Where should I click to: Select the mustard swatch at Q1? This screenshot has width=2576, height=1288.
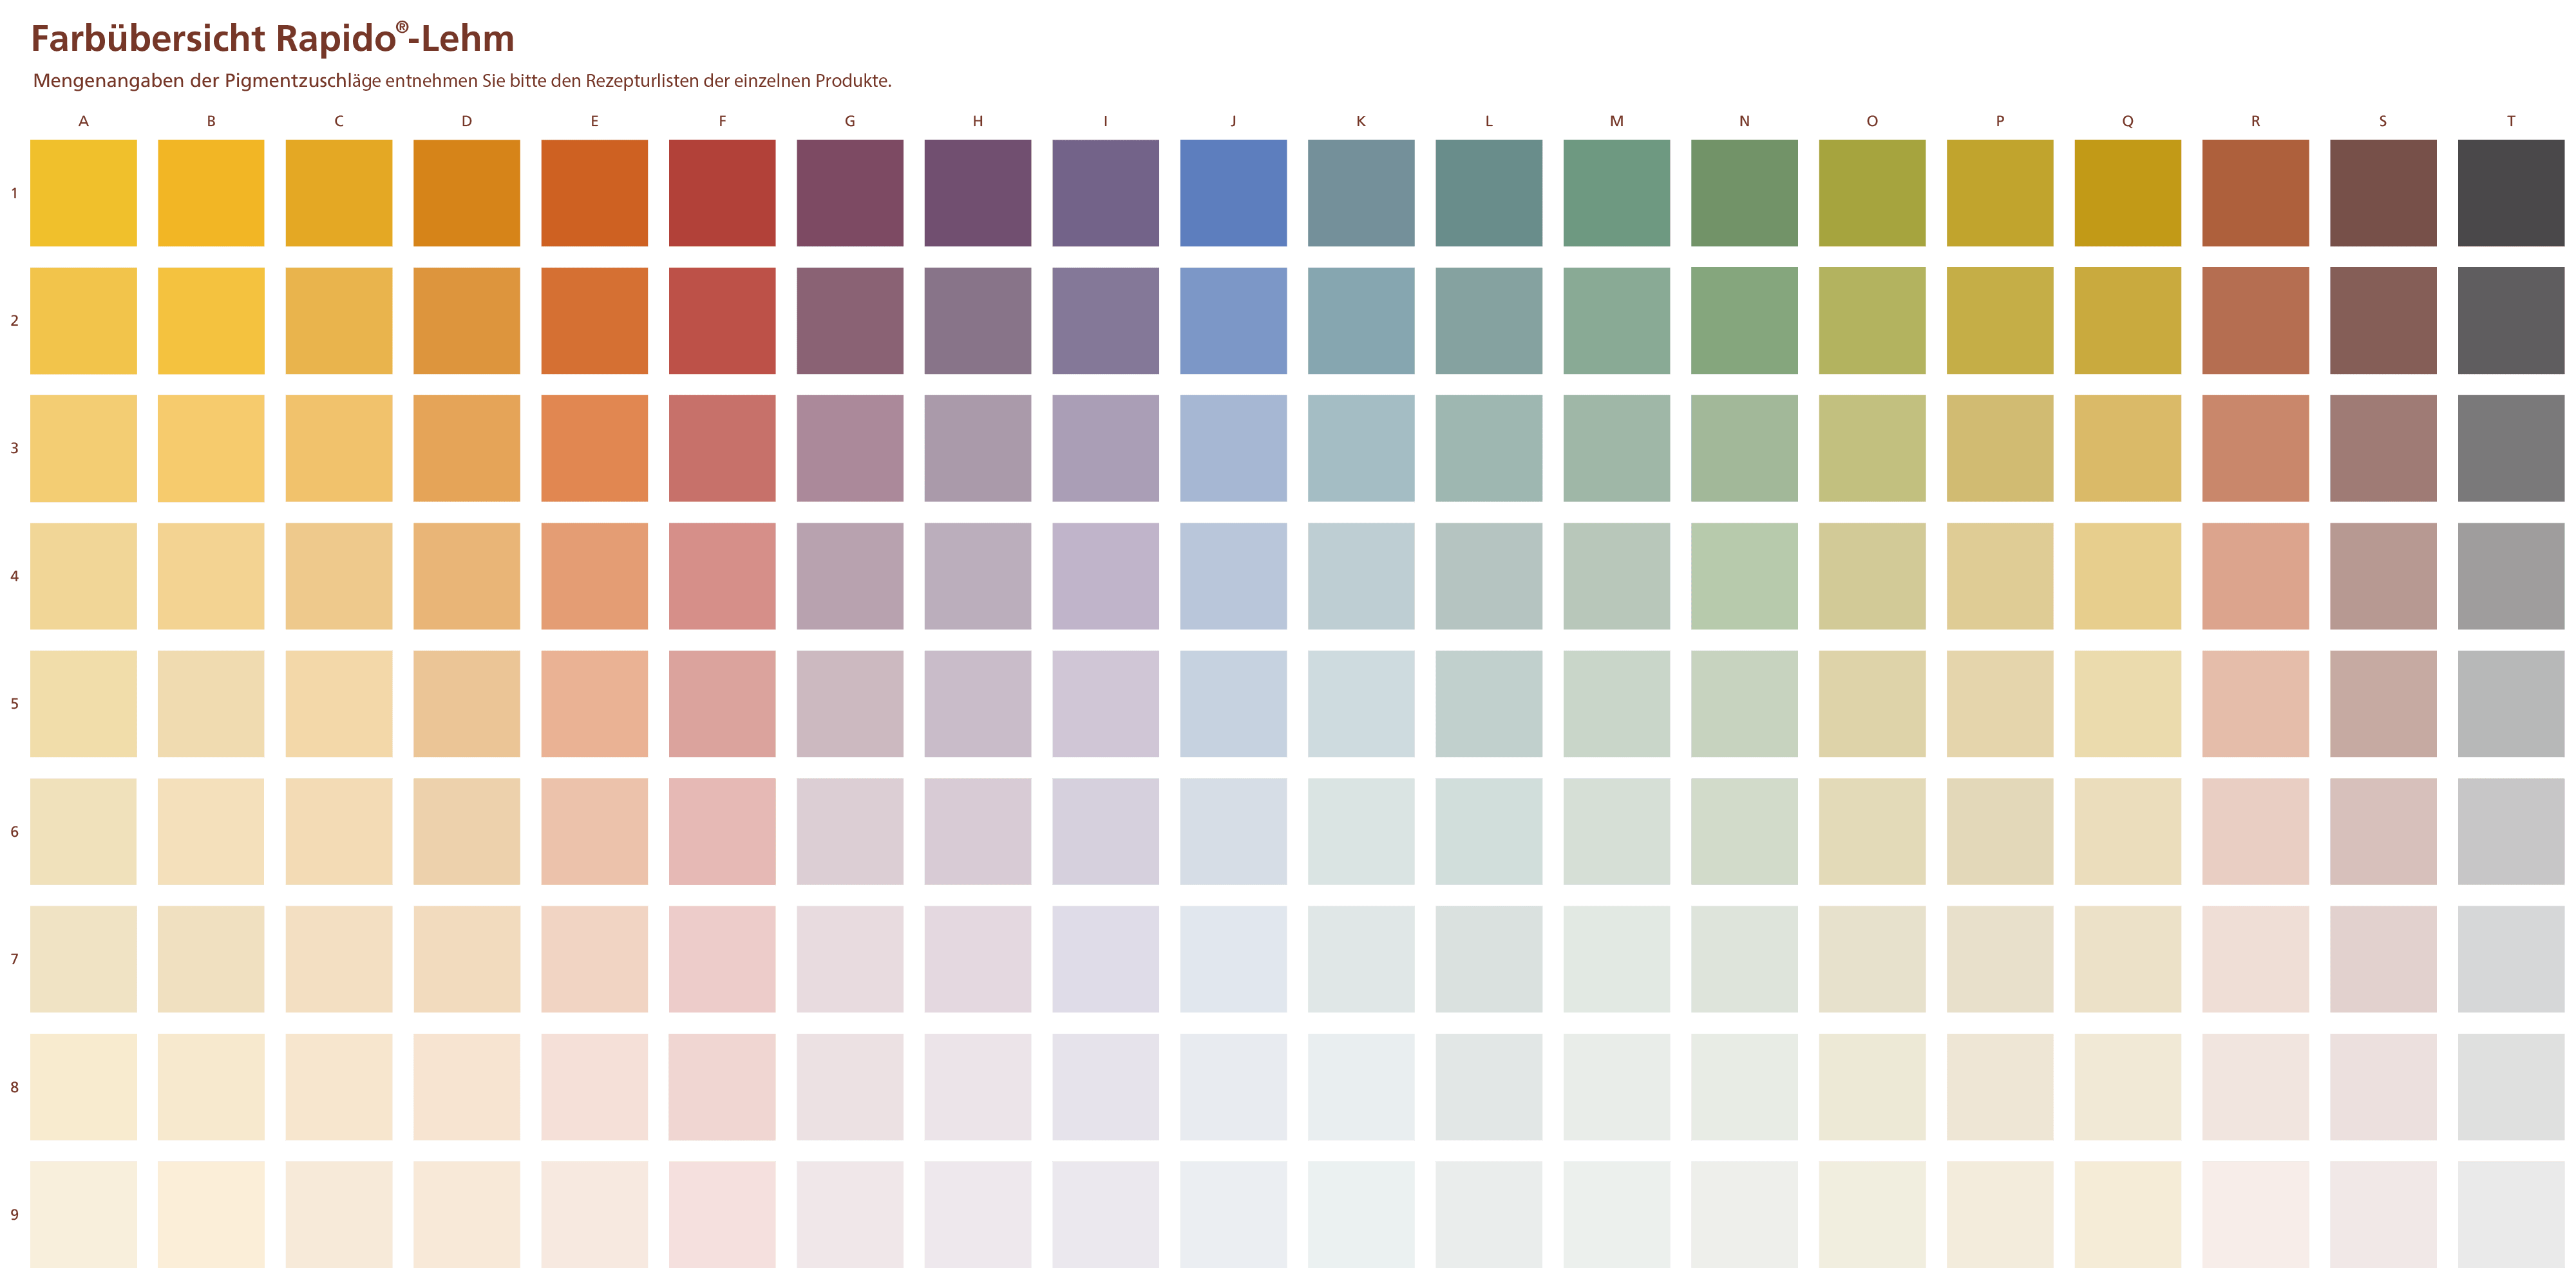[2127, 193]
